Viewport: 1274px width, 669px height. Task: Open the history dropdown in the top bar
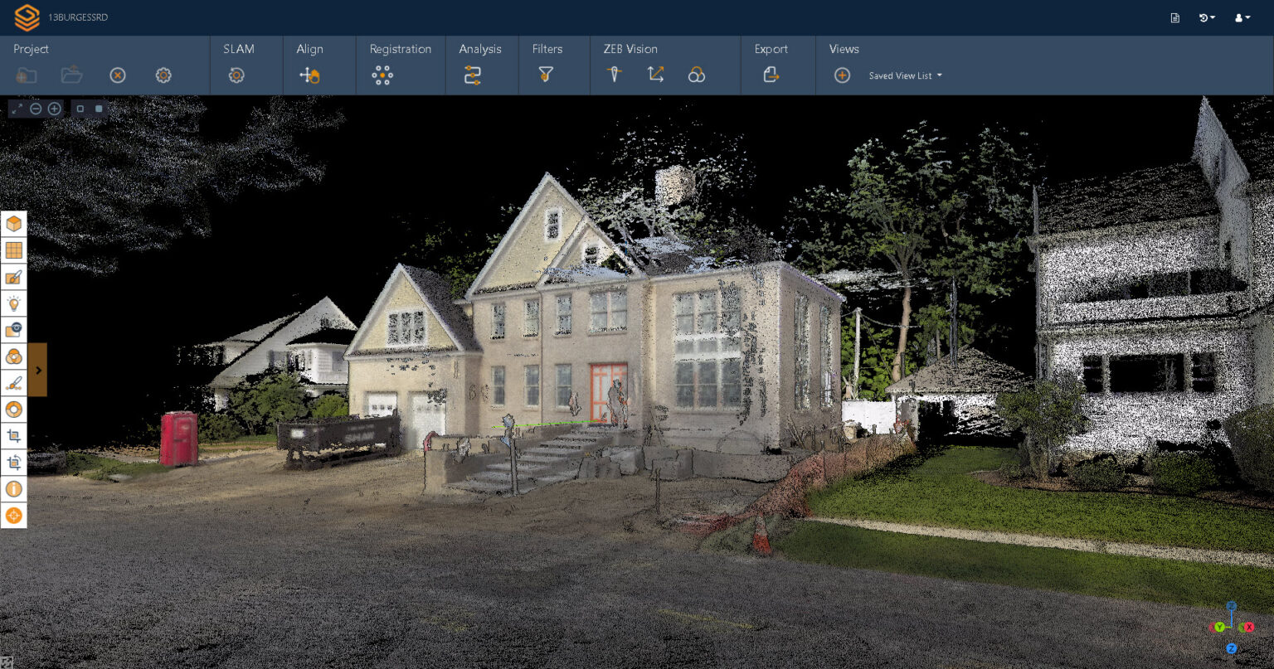tap(1205, 17)
